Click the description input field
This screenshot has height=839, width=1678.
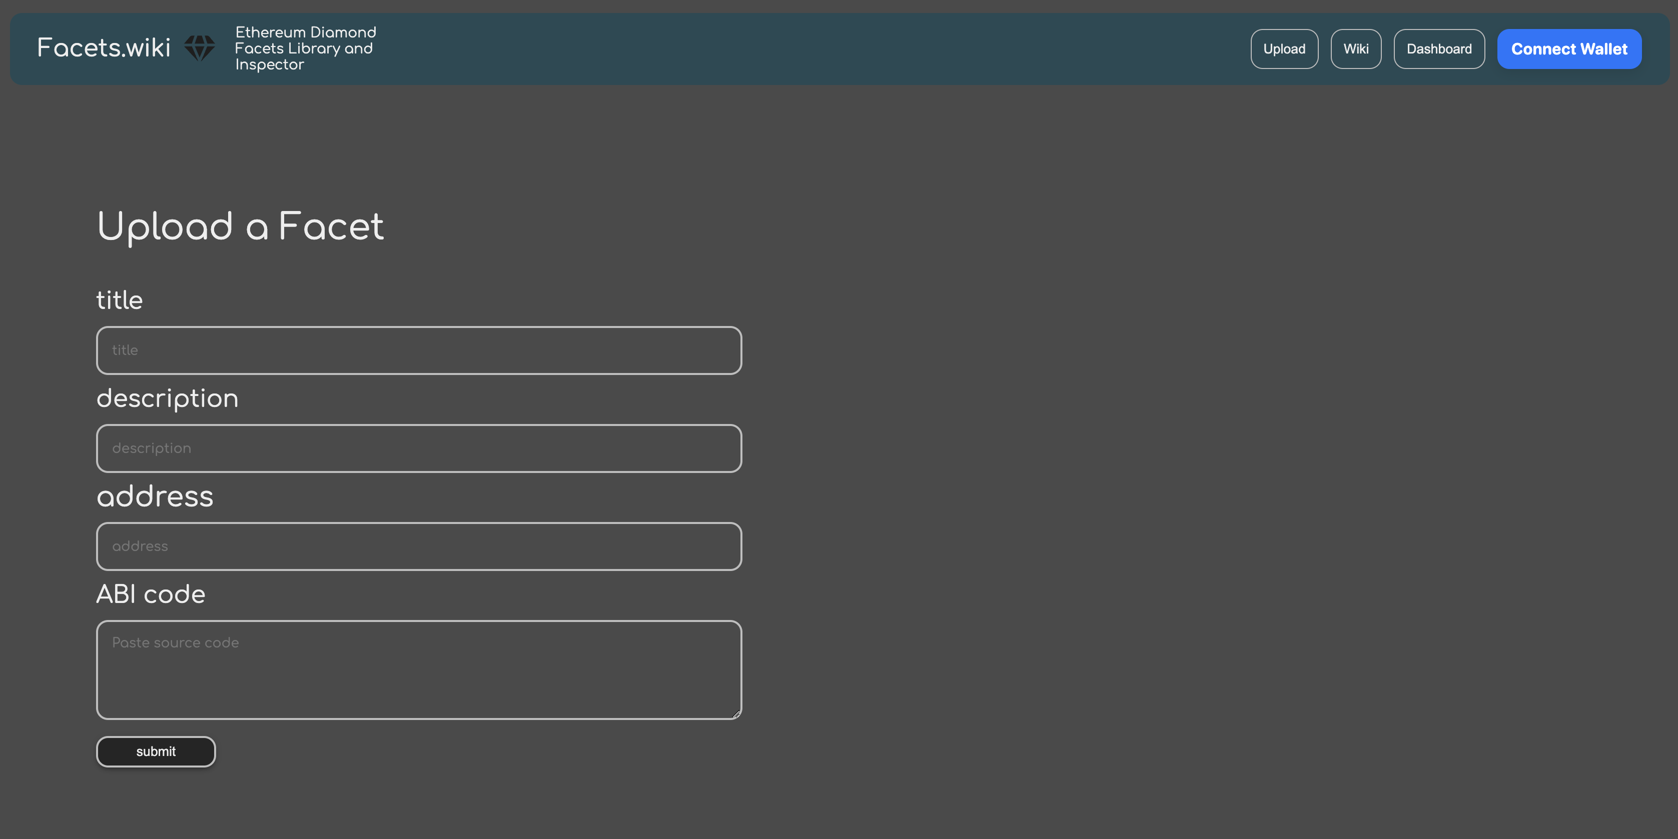point(419,447)
